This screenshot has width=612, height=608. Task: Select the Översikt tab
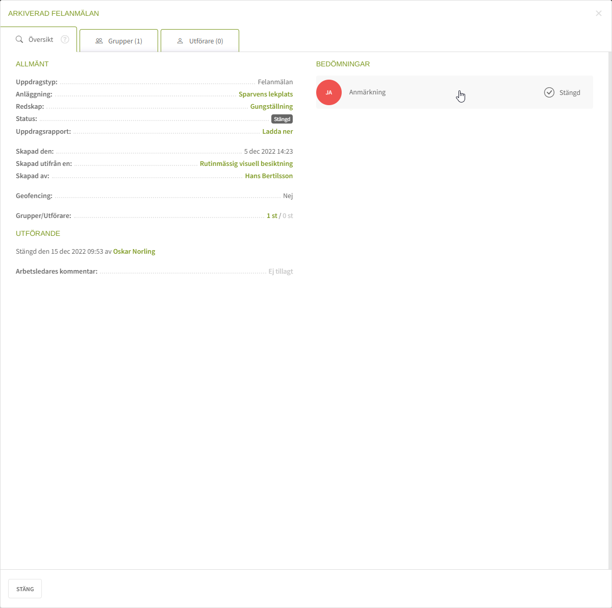point(40,39)
